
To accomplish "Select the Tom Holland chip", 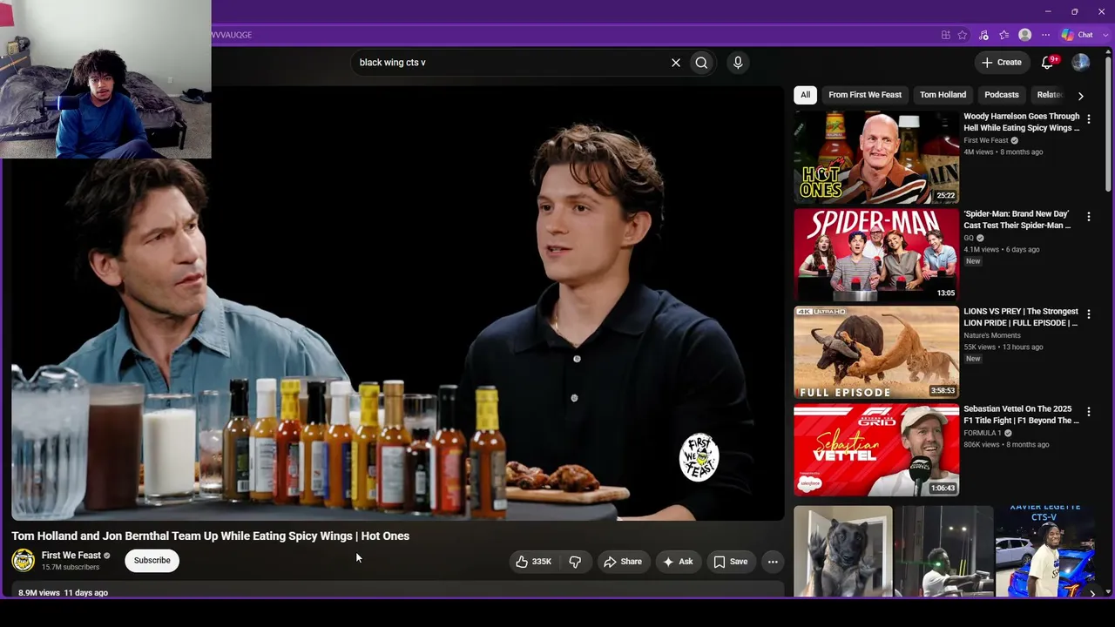I will (x=943, y=95).
